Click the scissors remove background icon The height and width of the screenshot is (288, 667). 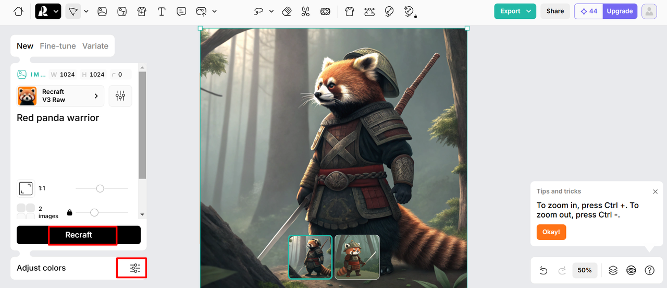(x=306, y=11)
